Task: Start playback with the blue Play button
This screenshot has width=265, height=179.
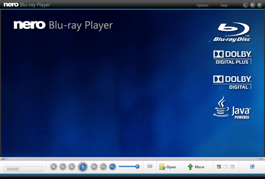Action: [83, 167]
